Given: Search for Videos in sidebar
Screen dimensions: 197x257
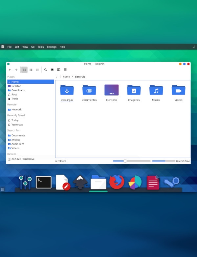Looking at the screenshot, I should point(31,148).
